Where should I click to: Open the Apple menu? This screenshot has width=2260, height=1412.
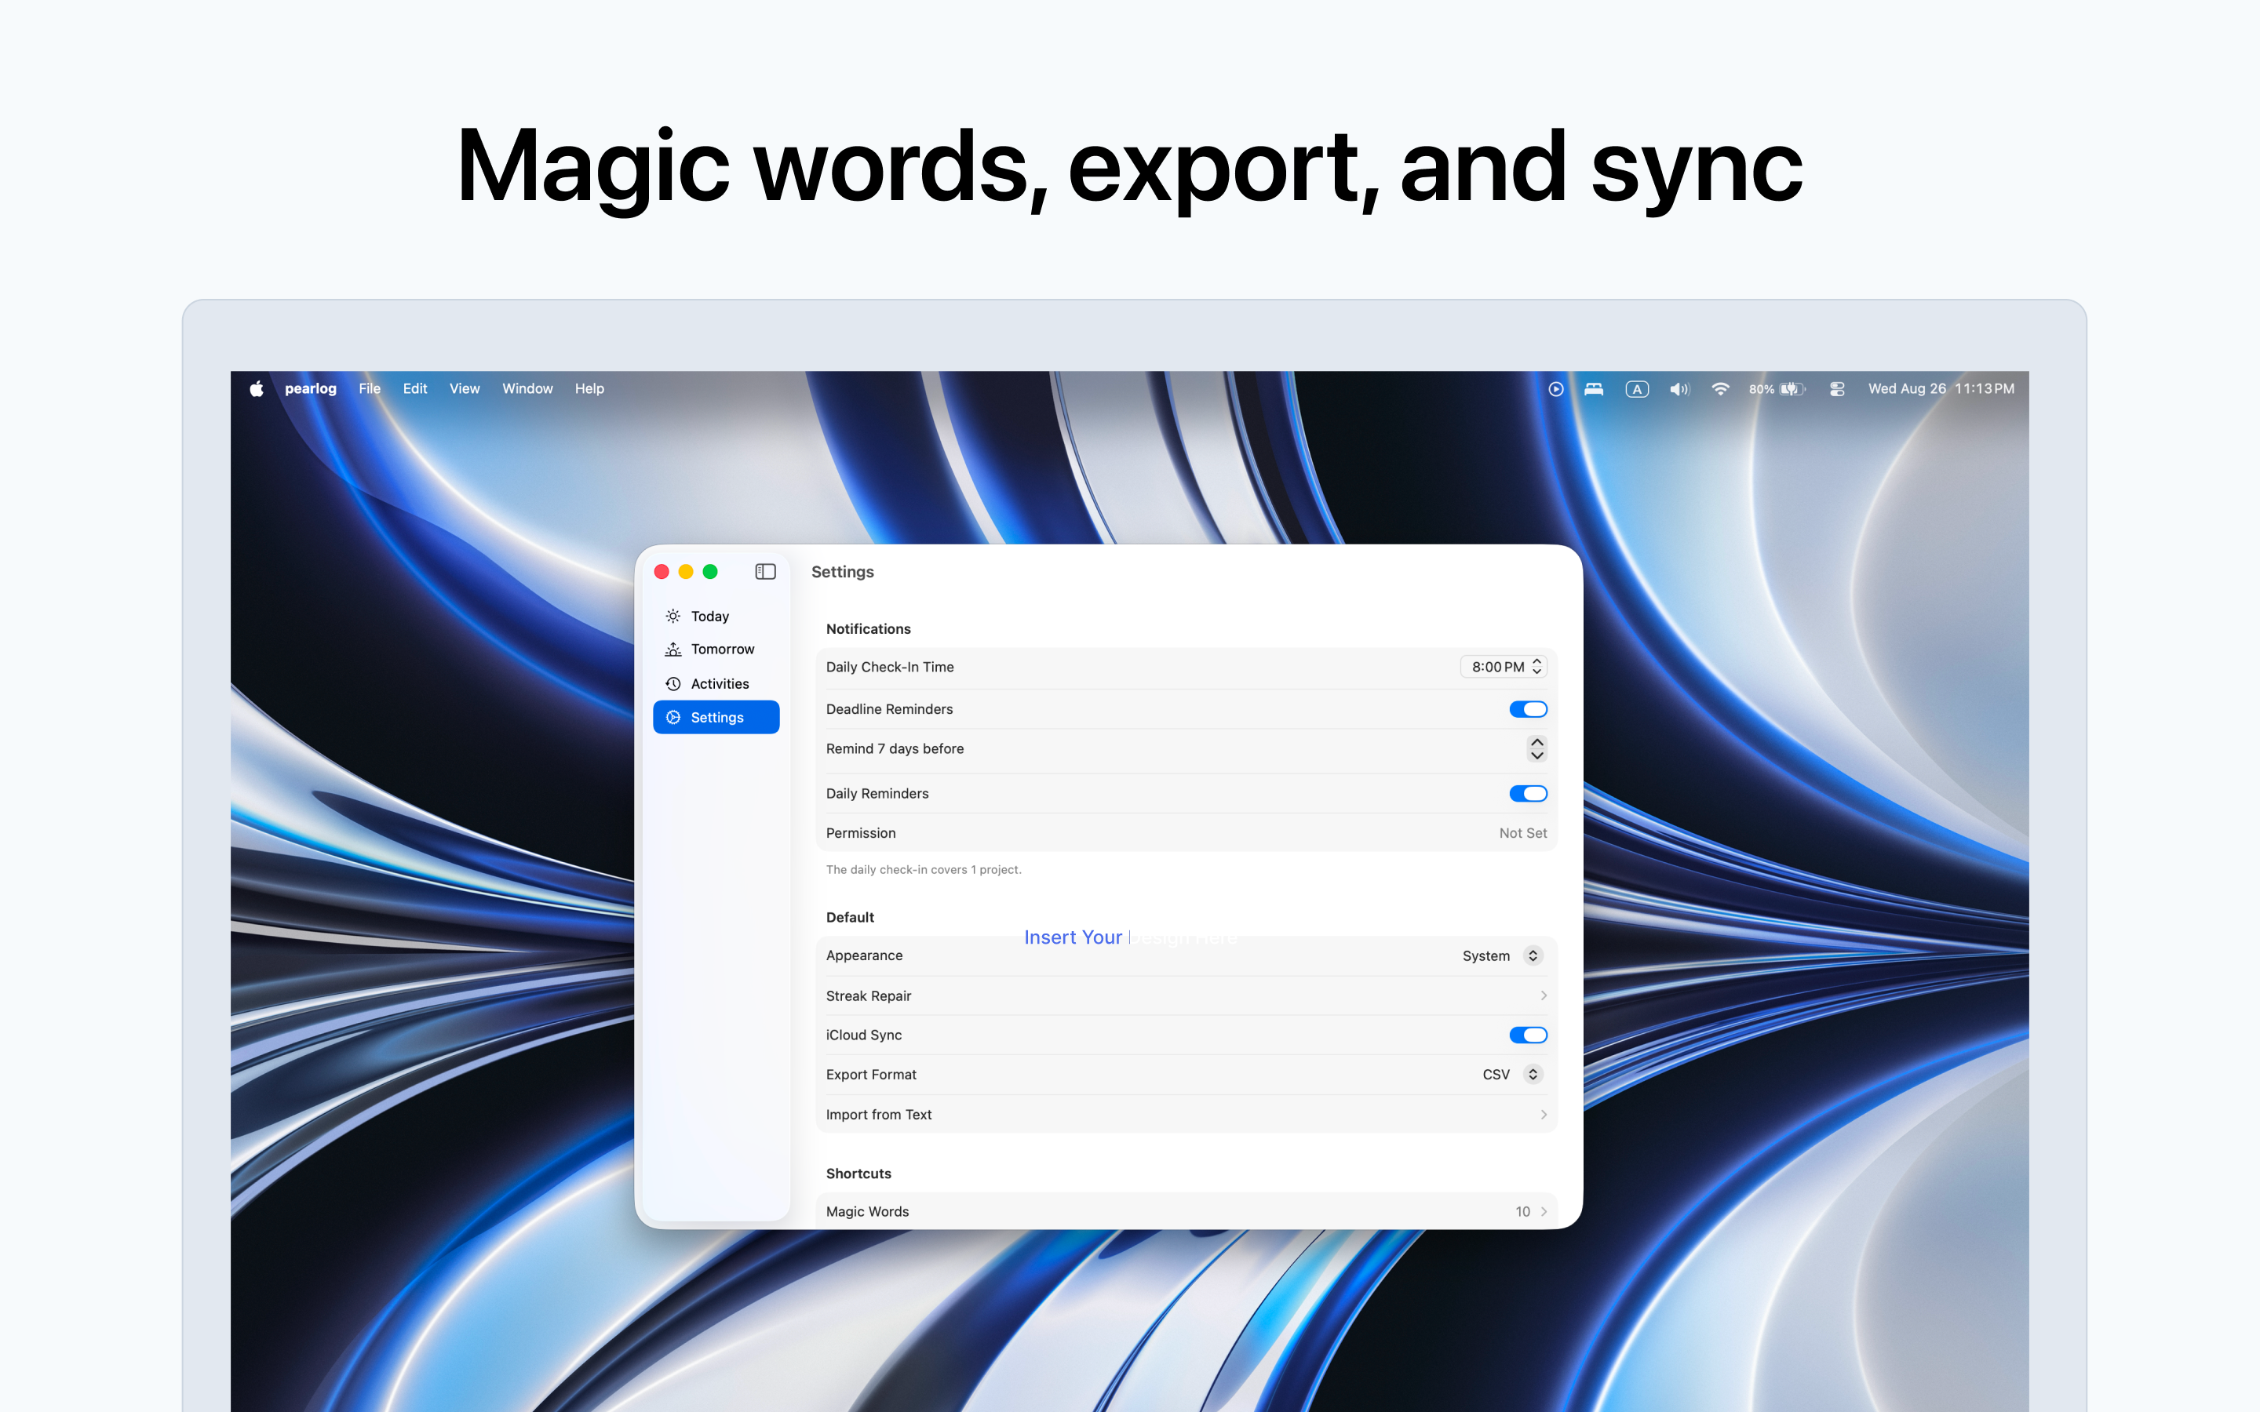point(256,388)
